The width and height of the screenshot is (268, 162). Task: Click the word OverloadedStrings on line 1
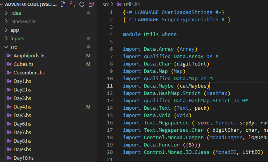(187, 12)
